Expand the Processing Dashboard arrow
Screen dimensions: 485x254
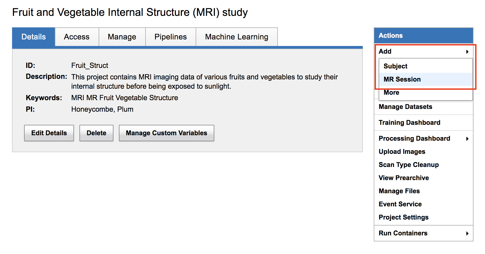[467, 139]
